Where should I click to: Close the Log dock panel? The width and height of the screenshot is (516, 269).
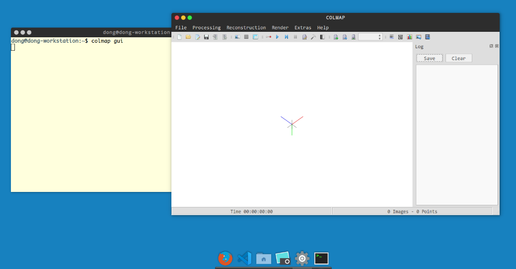497,46
